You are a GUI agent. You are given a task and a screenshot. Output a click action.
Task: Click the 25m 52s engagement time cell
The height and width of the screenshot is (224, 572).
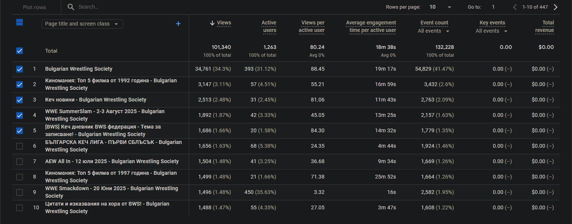pyautogui.click(x=386, y=177)
